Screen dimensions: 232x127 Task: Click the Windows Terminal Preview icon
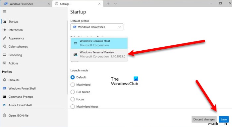click(x=76, y=55)
